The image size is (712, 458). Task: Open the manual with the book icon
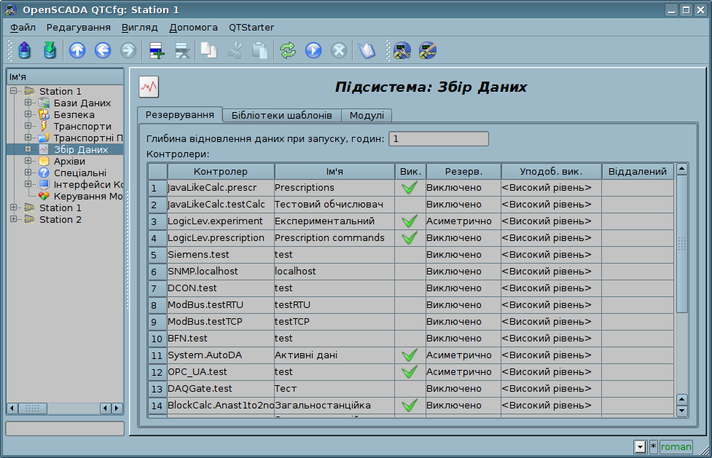366,50
